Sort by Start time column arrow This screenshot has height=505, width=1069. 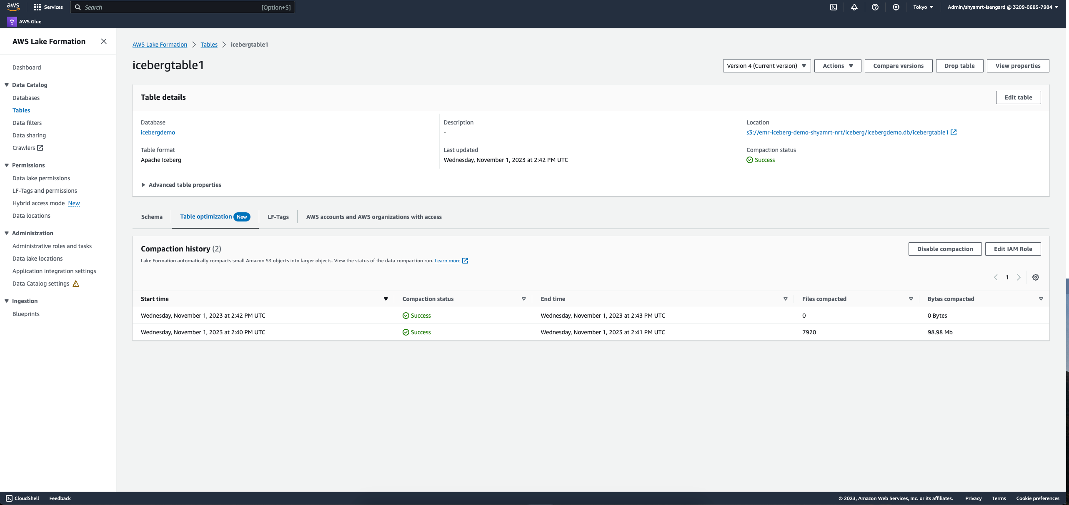point(386,299)
